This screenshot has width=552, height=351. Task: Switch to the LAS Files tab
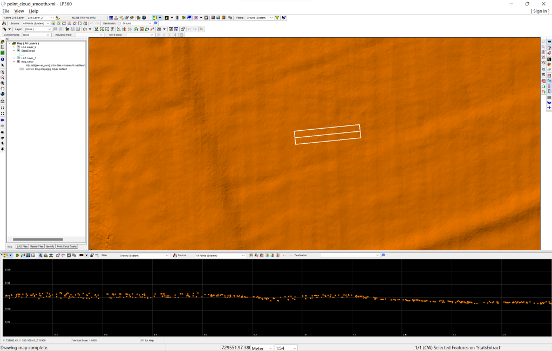tap(22, 246)
